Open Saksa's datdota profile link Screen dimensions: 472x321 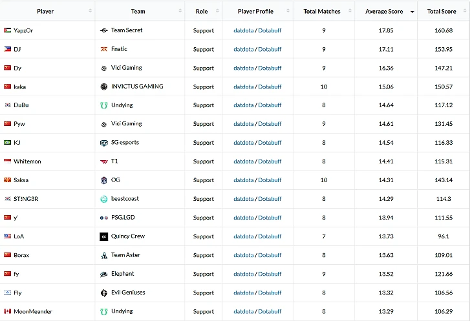243,180
